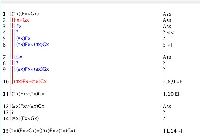The image size is (200, 140).
Task: Click the red FxvGx assumption on line 2
Action: click(x=21, y=20)
